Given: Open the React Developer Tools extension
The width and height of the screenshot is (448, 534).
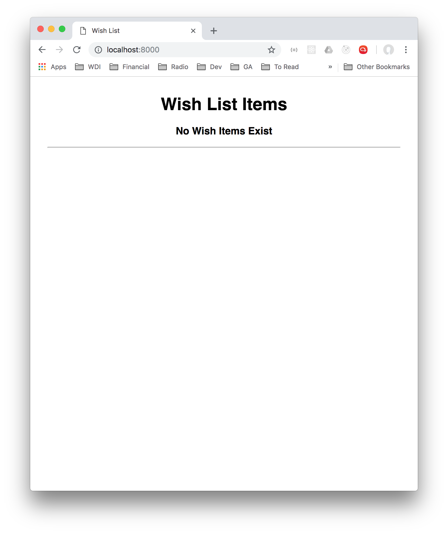Looking at the screenshot, I should point(311,50).
